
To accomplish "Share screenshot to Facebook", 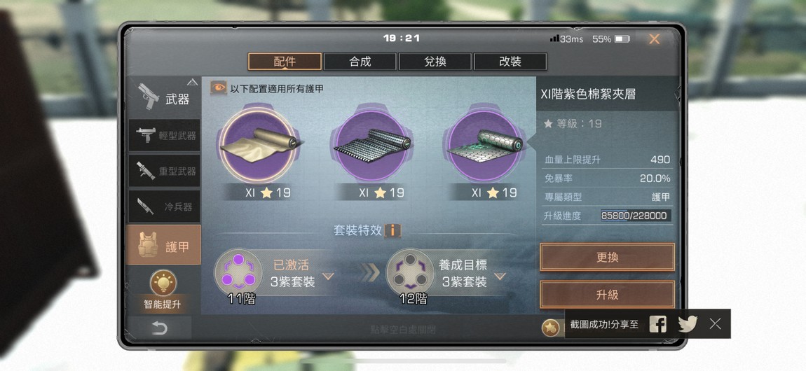I will (x=657, y=324).
